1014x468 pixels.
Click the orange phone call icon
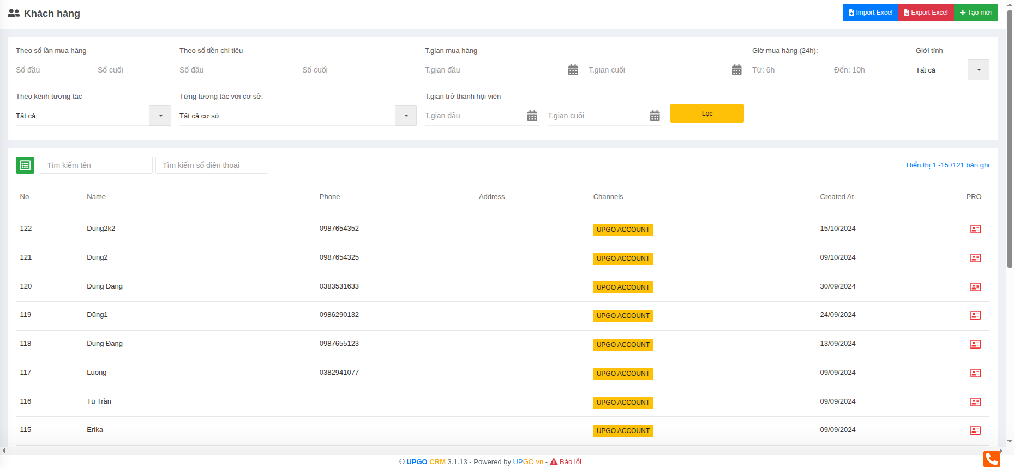click(991, 459)
